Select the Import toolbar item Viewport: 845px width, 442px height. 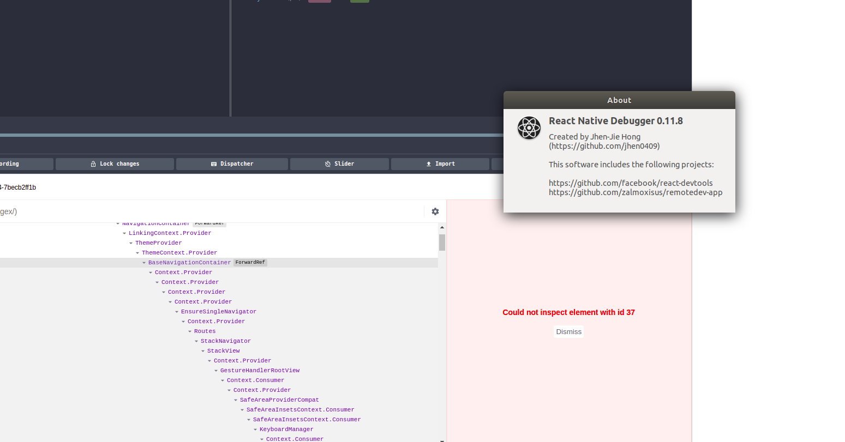(440, 164)
